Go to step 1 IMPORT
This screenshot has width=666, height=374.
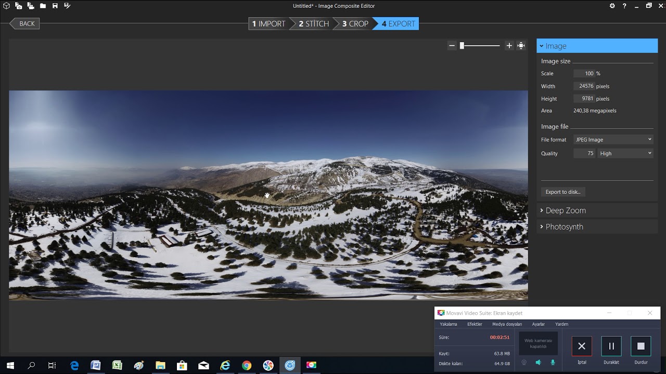[268, 24]
